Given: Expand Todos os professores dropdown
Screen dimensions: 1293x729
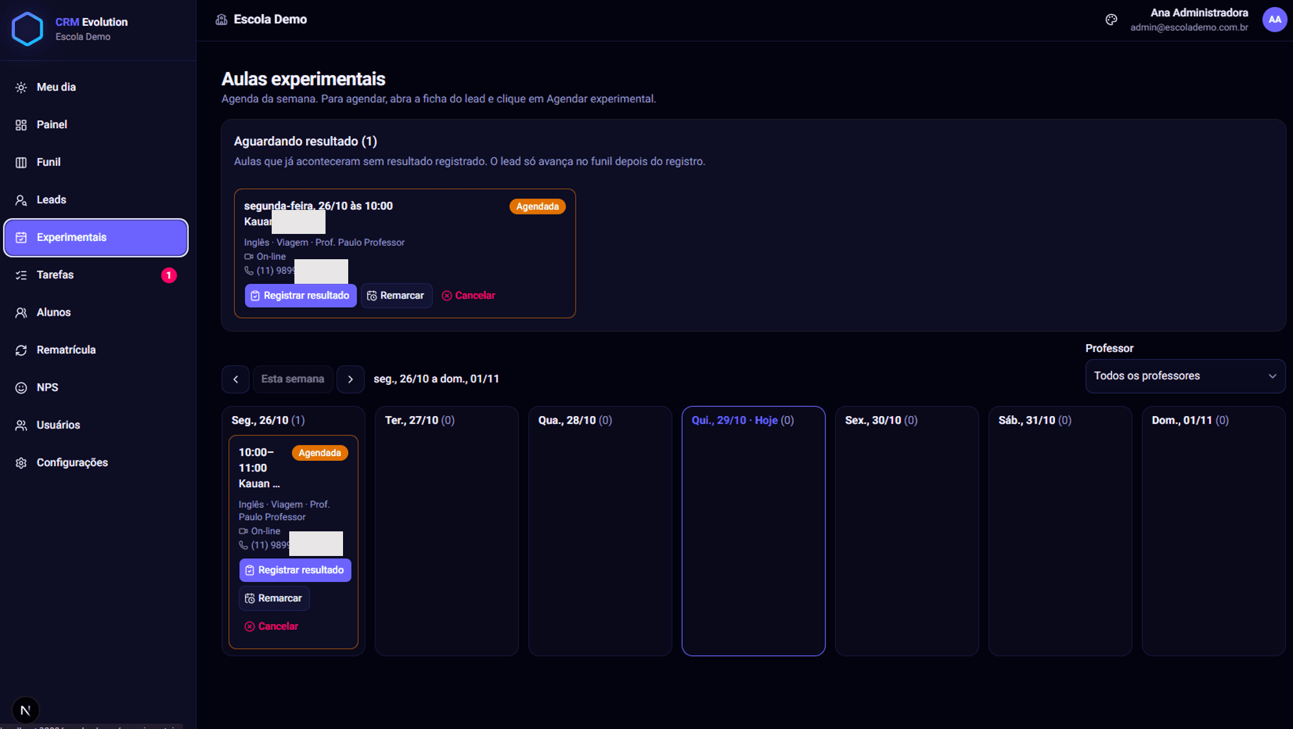Looking at the screenshot, I should pos(1185,376).
